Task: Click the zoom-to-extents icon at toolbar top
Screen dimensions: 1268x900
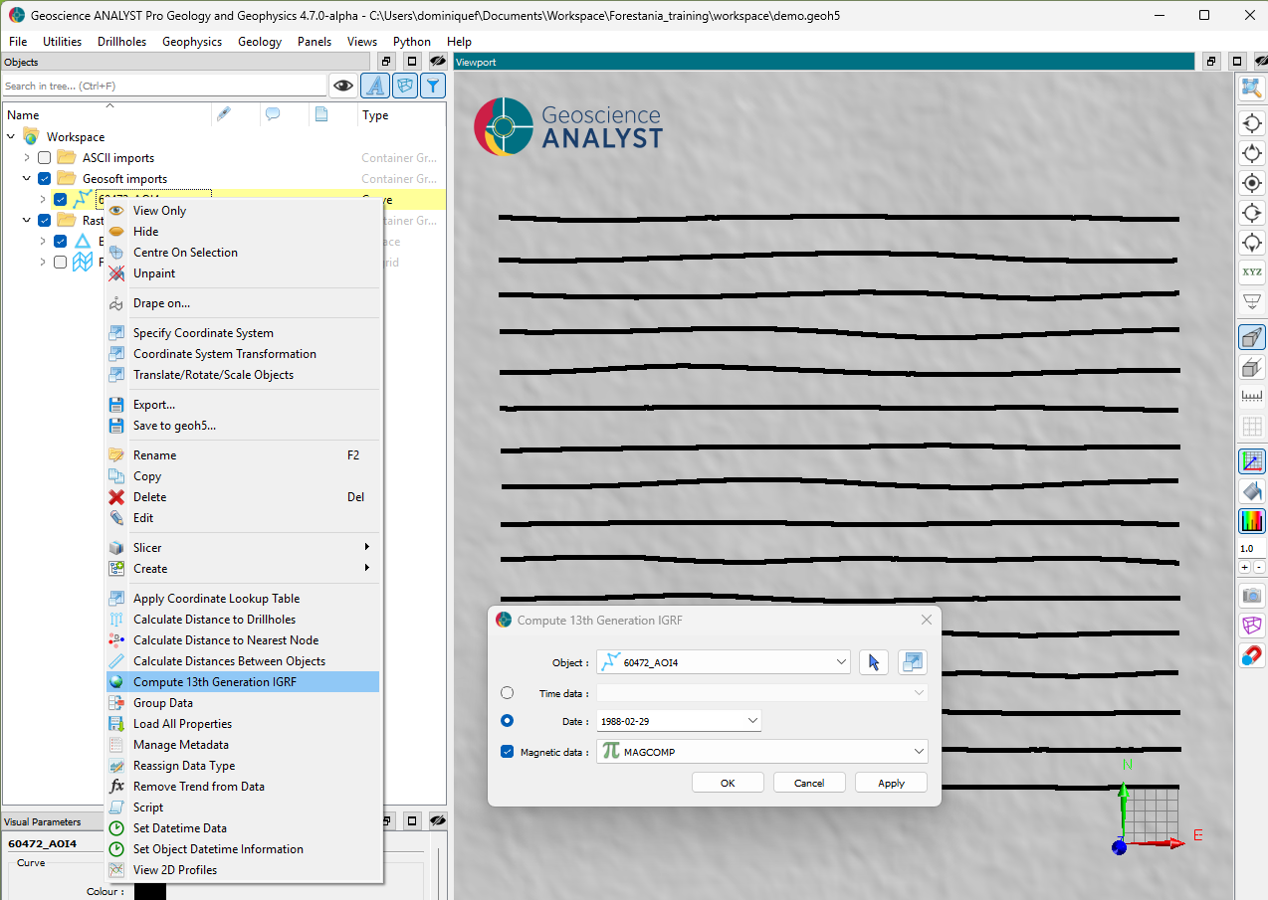Action: 1251,89
